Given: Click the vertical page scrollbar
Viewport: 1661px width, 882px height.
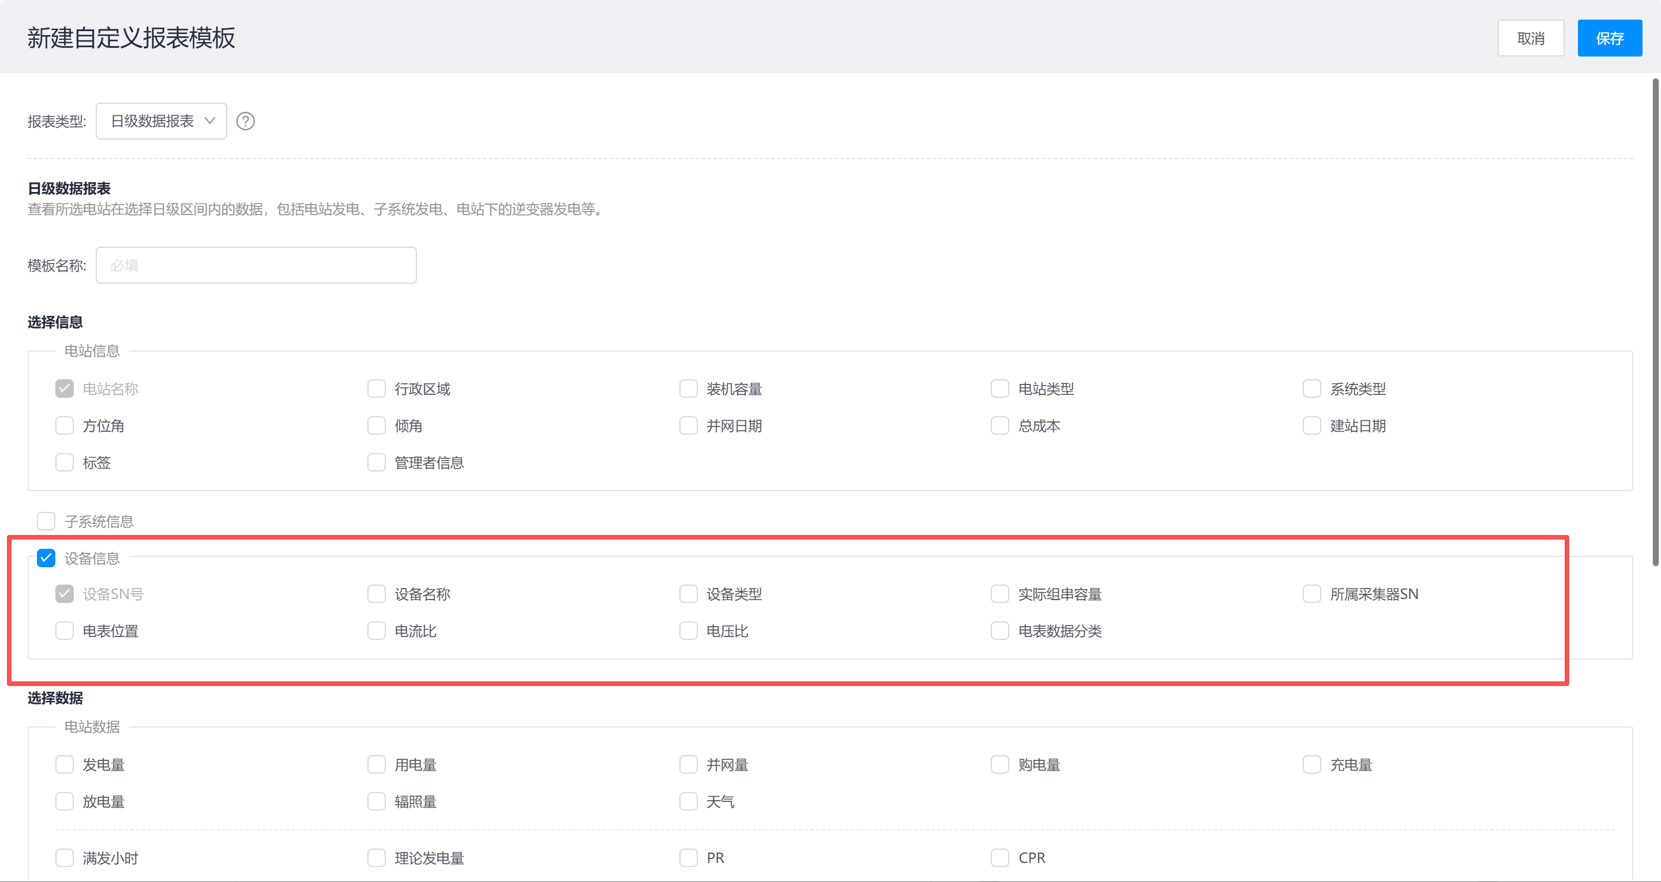Looking at the screenshot, I should pos(1655,322).
